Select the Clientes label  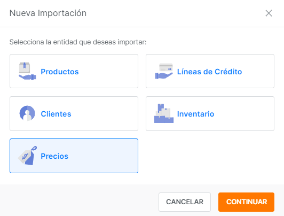[56, 114]
